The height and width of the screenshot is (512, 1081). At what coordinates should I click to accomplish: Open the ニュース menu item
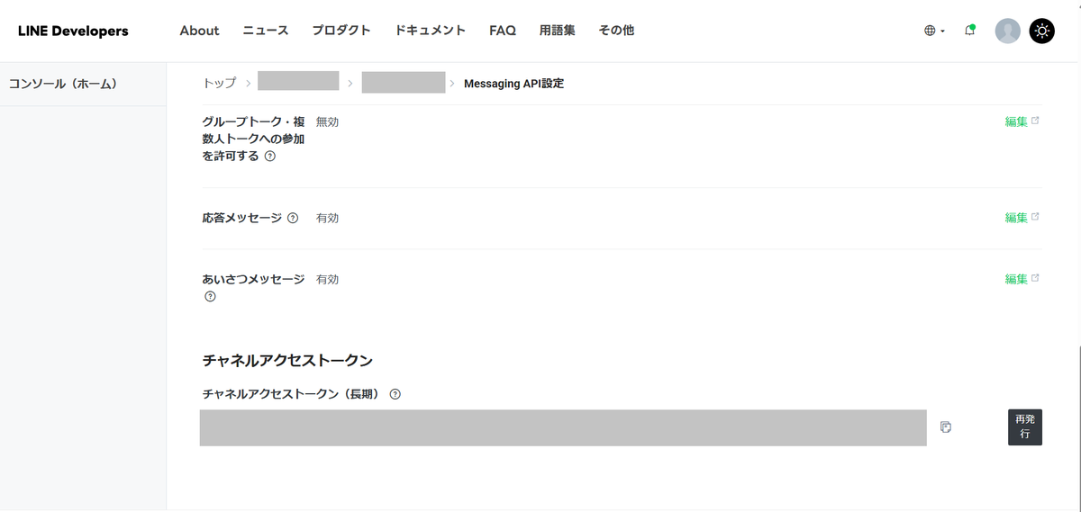pos(266,31)
